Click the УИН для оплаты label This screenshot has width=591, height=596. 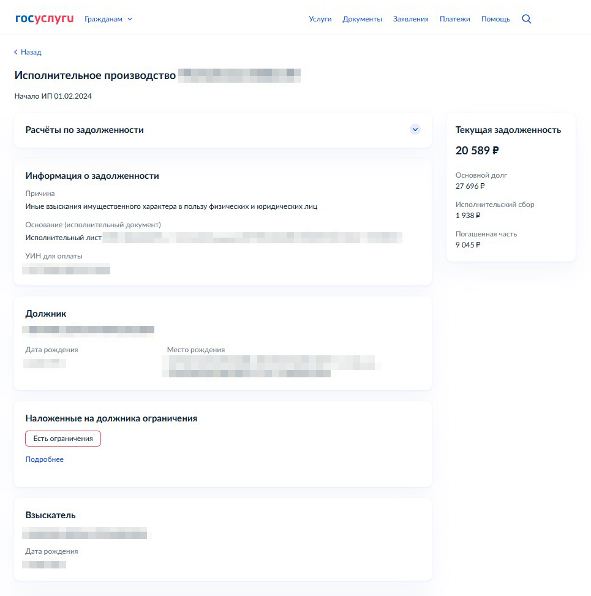[x=54, y=256]
